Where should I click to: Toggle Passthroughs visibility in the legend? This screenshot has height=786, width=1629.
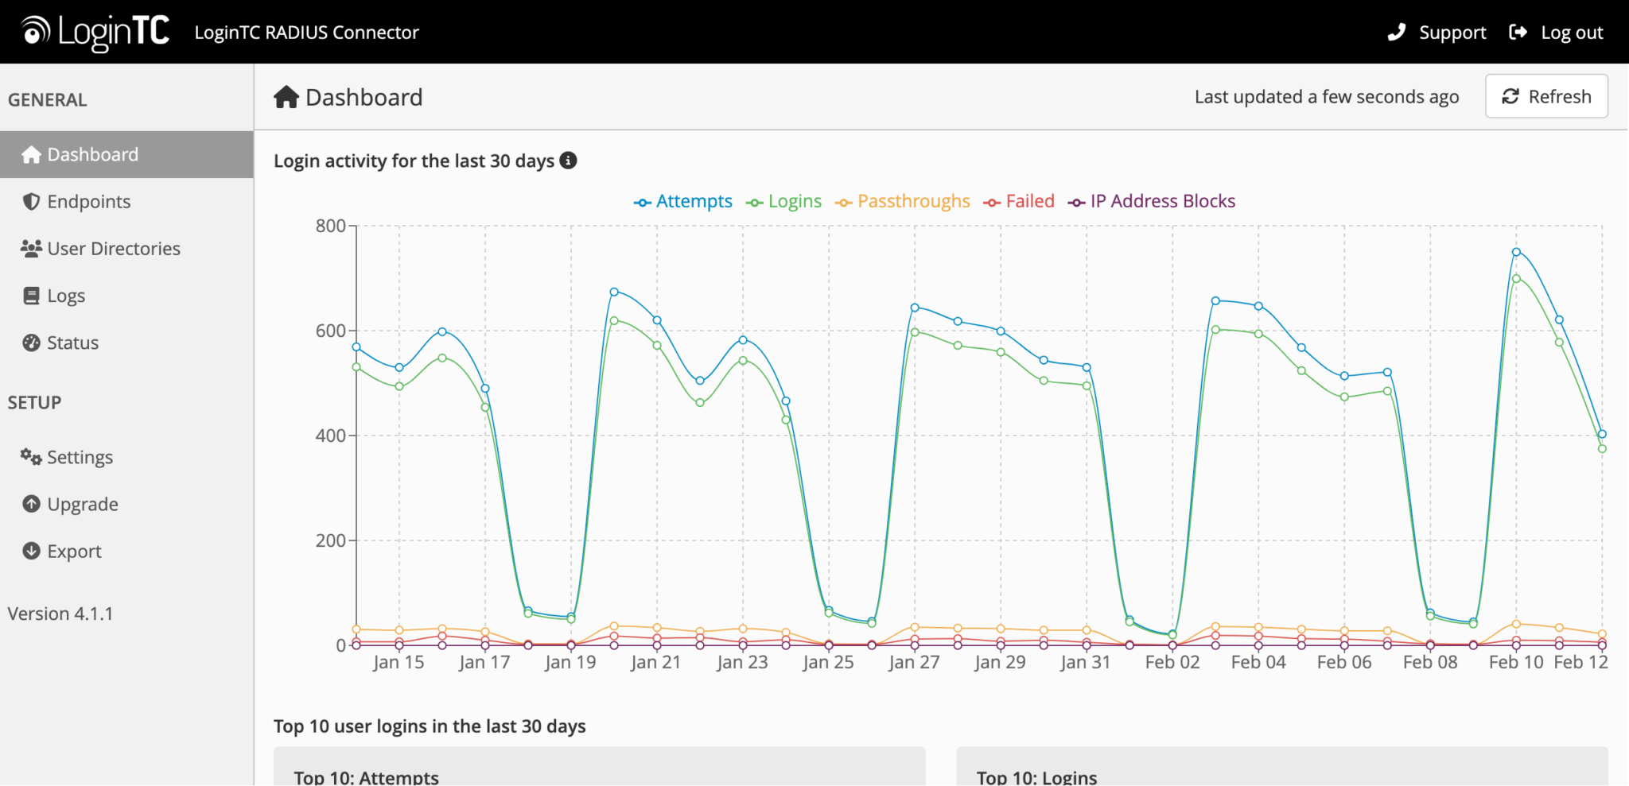coord(913,201)
